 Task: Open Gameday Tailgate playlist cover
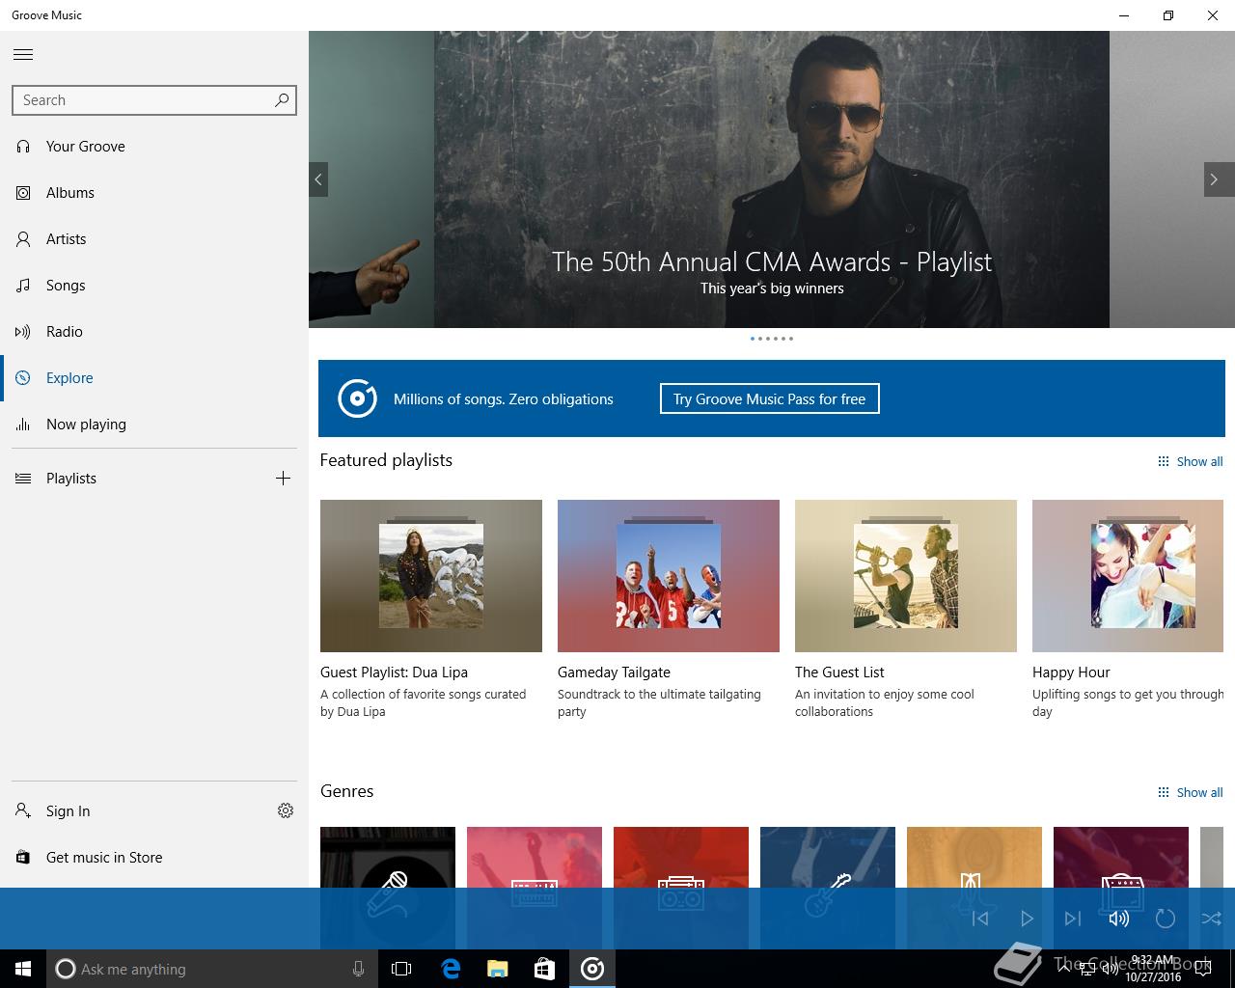click(x=669, y=576)
